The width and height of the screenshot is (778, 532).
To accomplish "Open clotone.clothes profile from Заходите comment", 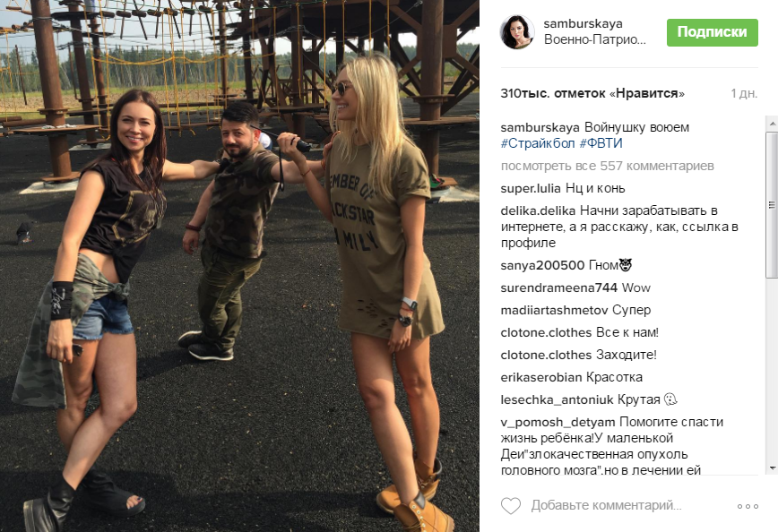I will (546, 355).
